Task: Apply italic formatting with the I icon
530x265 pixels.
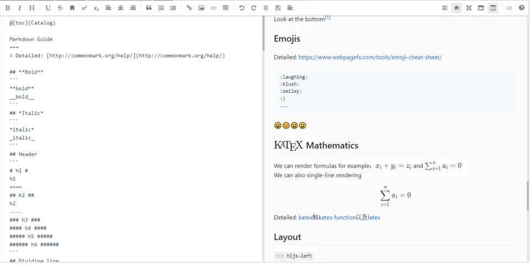Action: click(x=20, y=8)
